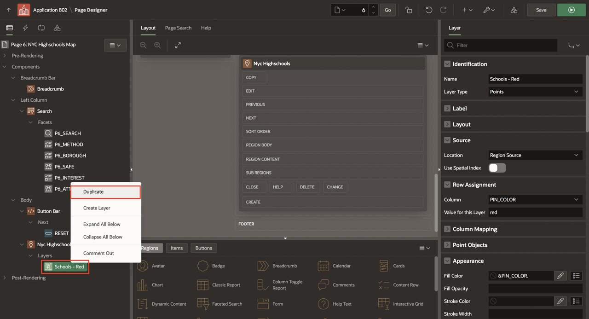The height and width of the screenshot is (319, 589).
Task: Open the Shared Components icon
Action: tap(514, 10)
